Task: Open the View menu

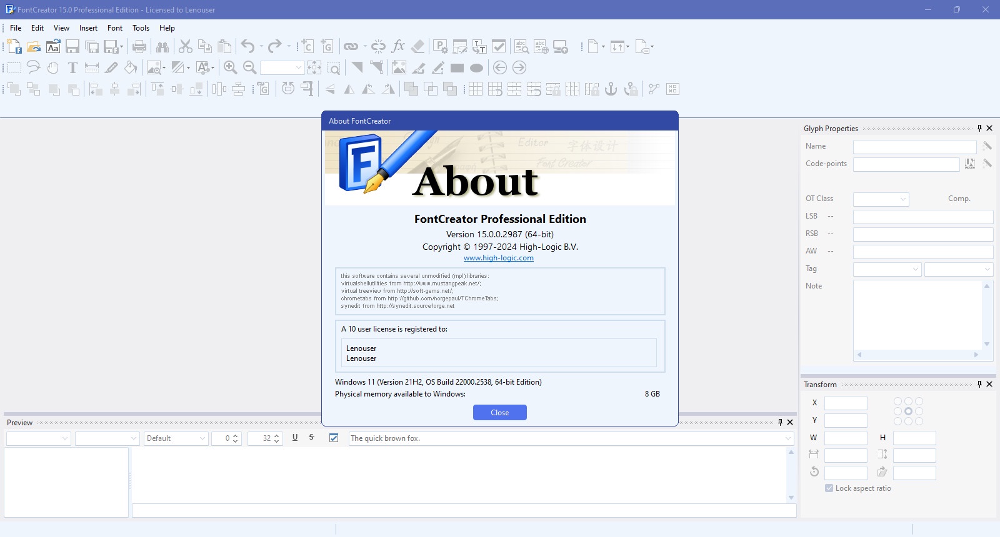Action: coord(61,28)
